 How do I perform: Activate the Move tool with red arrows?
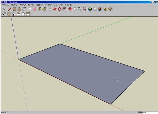pos(55,9)
